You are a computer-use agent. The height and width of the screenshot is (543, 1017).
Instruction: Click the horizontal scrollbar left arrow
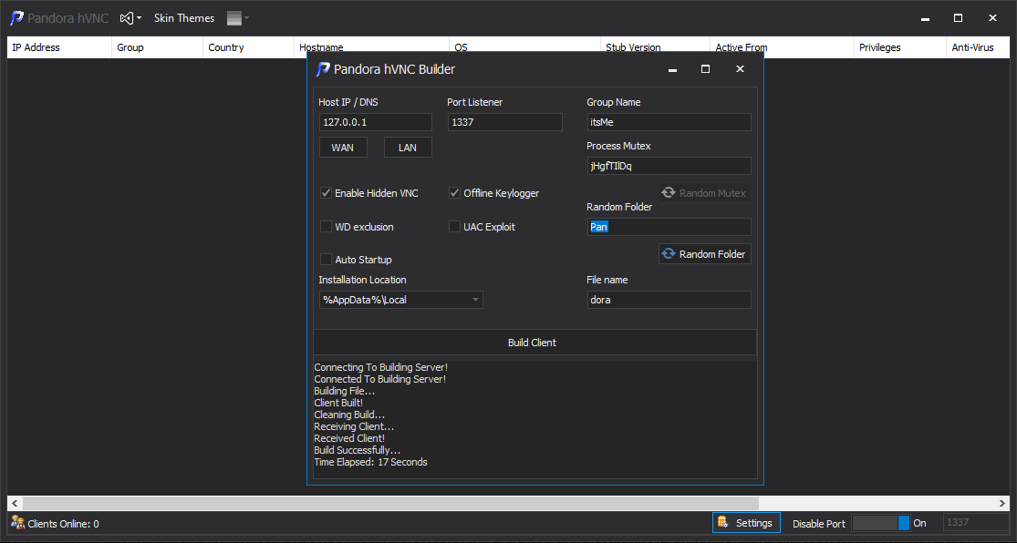[15, 503]
